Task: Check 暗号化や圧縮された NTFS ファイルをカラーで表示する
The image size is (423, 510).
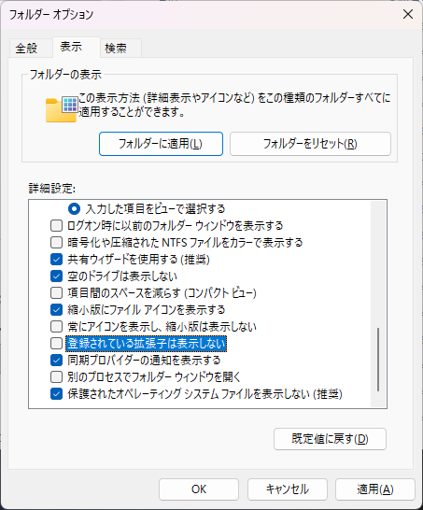Action: [56, 242]
